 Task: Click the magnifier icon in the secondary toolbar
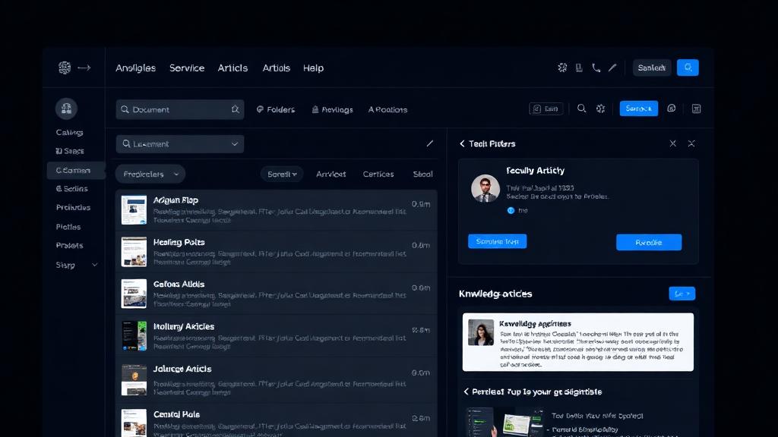[582, 108]
